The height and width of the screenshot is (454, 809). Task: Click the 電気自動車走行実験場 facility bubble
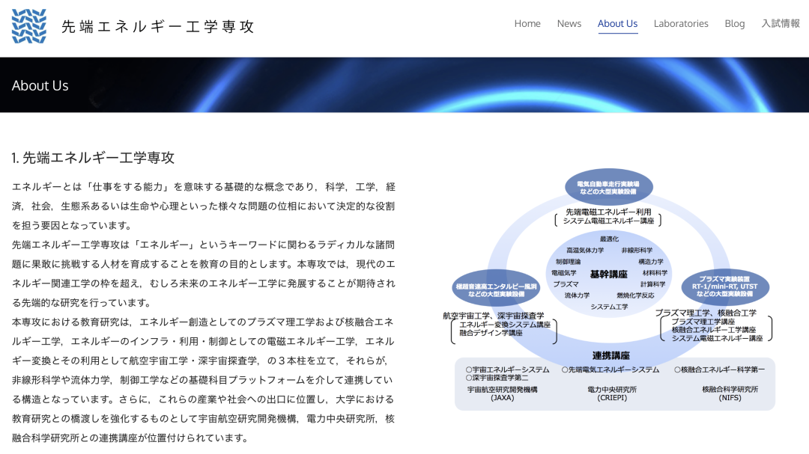(x=610, y=187)
